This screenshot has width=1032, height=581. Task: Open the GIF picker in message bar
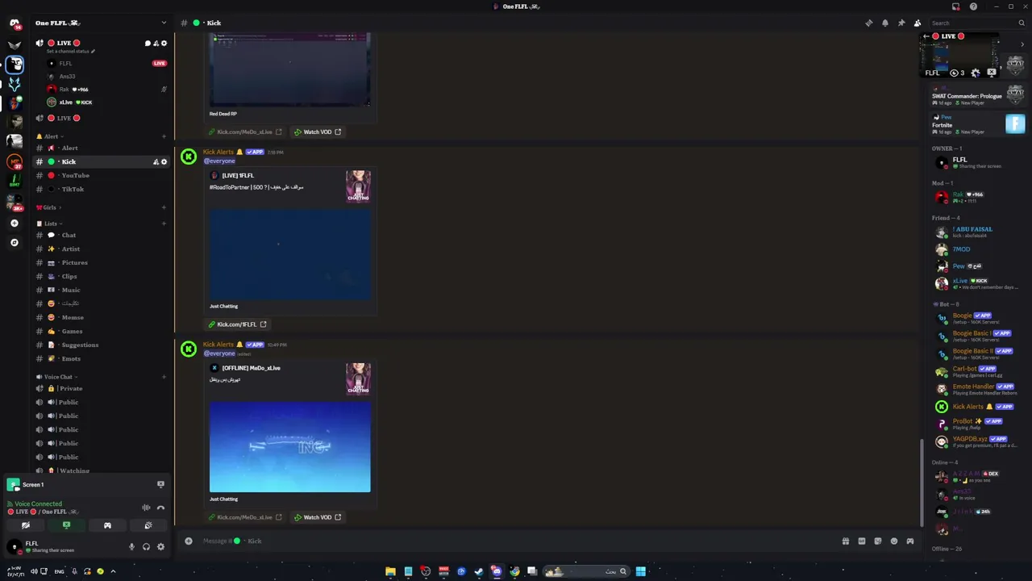(x=862, y=541)
